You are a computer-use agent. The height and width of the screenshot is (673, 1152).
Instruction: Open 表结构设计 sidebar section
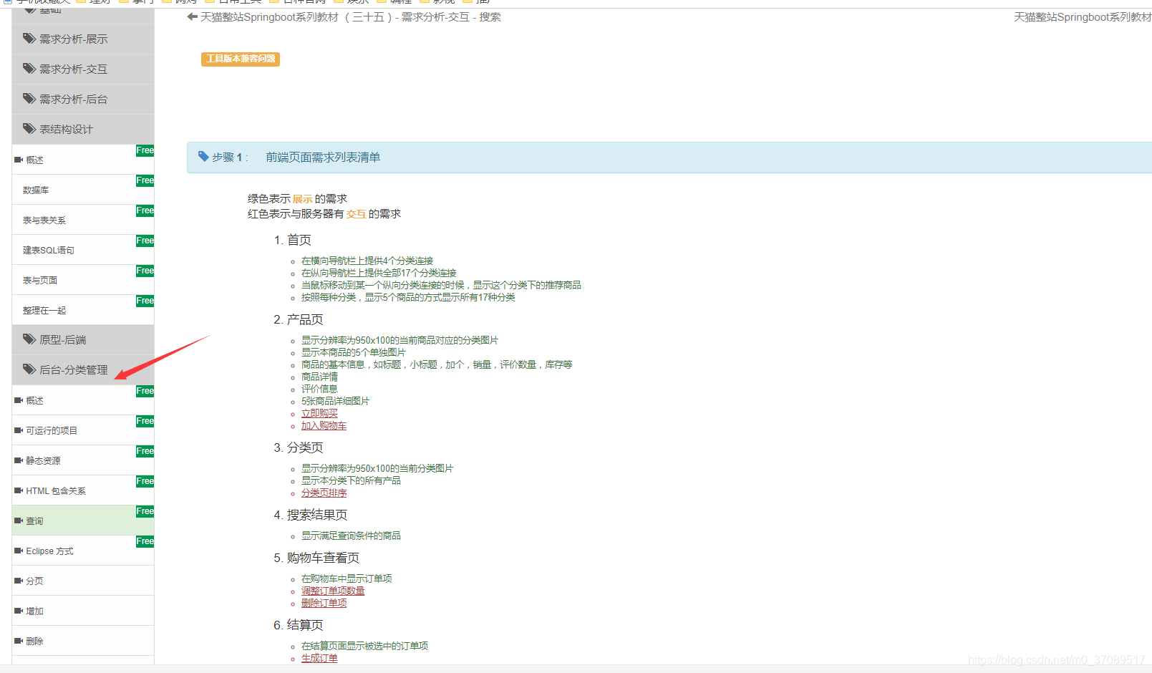(x=83, y=129)
